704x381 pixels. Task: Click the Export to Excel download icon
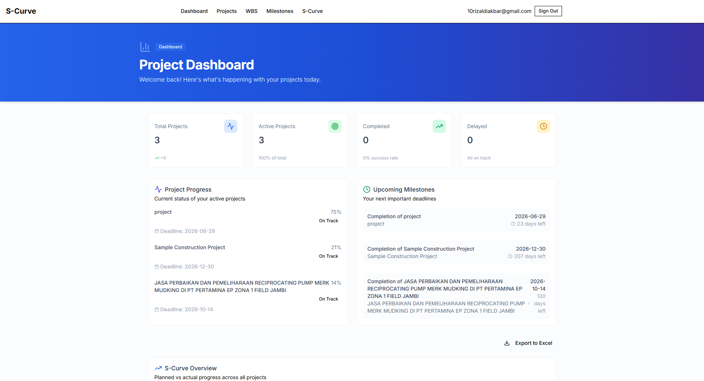[507, 343]
